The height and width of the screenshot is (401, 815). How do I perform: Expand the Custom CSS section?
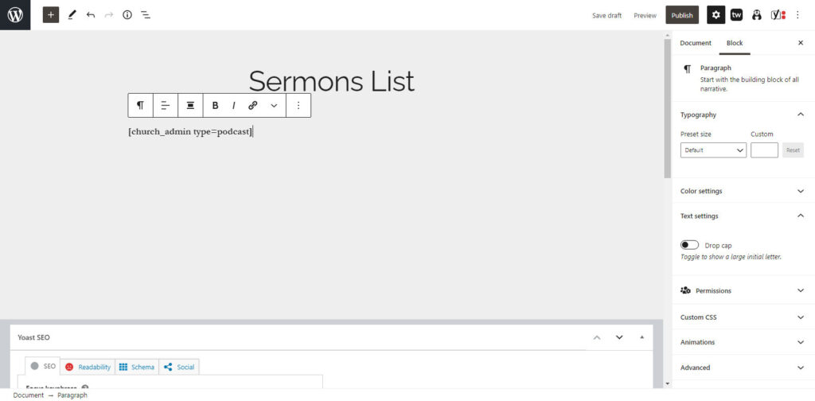coord(742,317)
